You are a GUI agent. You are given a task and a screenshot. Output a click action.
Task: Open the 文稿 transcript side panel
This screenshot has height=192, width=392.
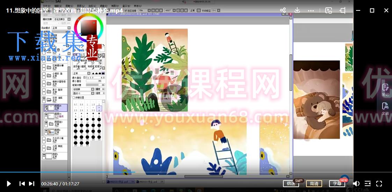(x=385, y=109)
